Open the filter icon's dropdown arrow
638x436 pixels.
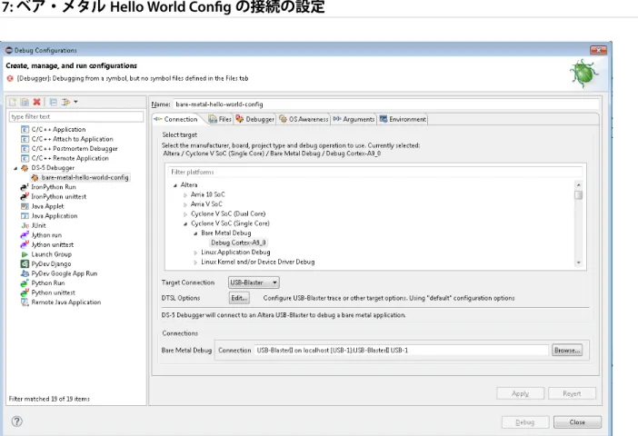click(75, 102)
